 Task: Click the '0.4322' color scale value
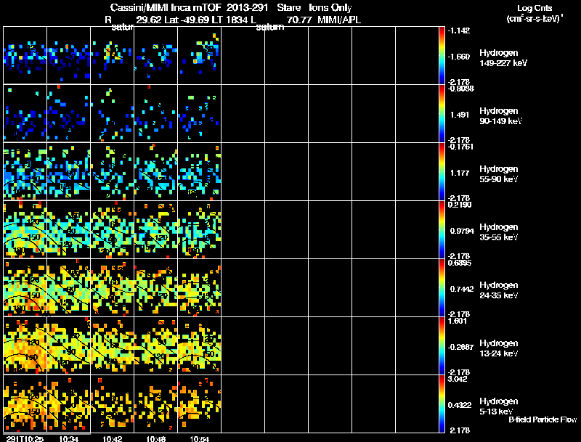460,406
